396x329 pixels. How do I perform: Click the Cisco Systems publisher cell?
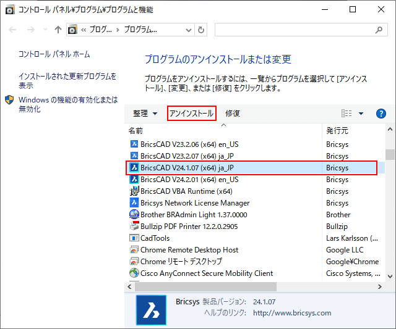[353, 273]
